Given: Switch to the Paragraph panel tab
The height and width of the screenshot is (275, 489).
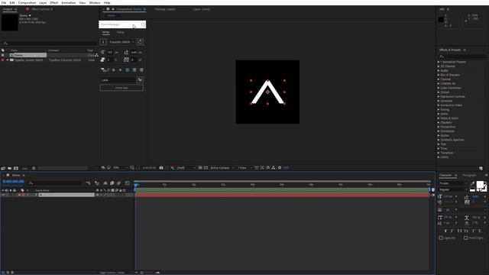Looking at the screenshot, I should [x=469, y=175].
